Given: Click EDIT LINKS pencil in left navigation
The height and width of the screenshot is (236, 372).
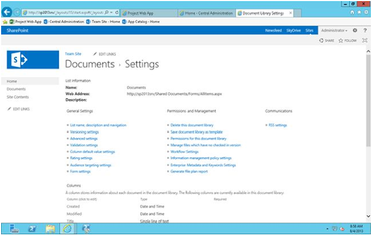Looking at the screenshot, I should [19, 109].
